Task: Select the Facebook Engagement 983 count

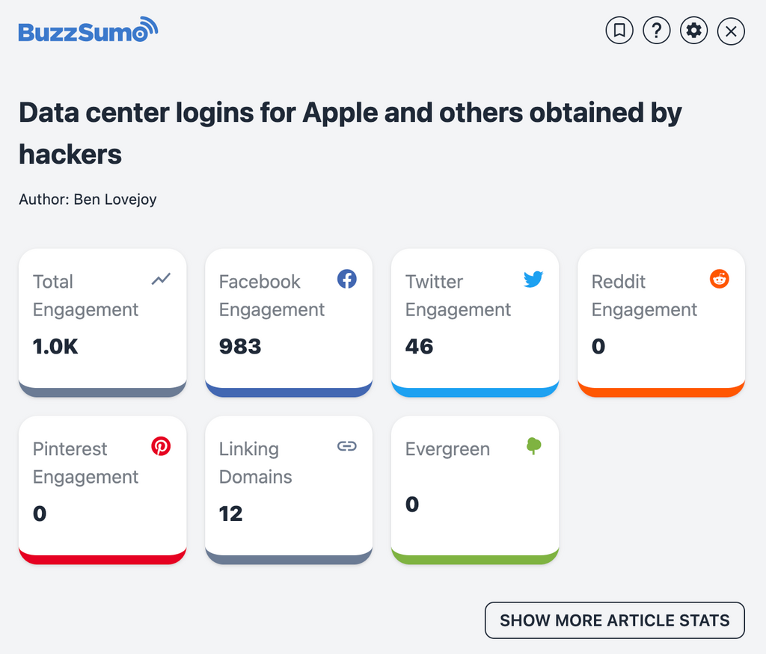Action: [x=240, y=346]
